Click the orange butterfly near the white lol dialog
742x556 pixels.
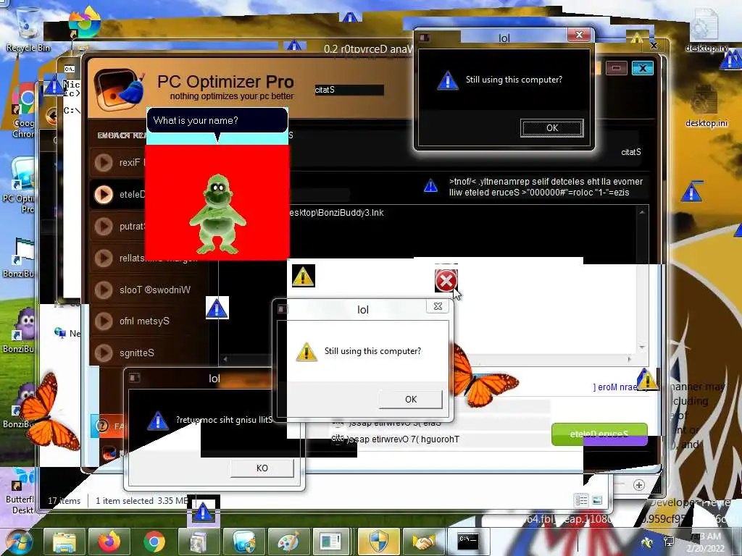pos(485,376)
